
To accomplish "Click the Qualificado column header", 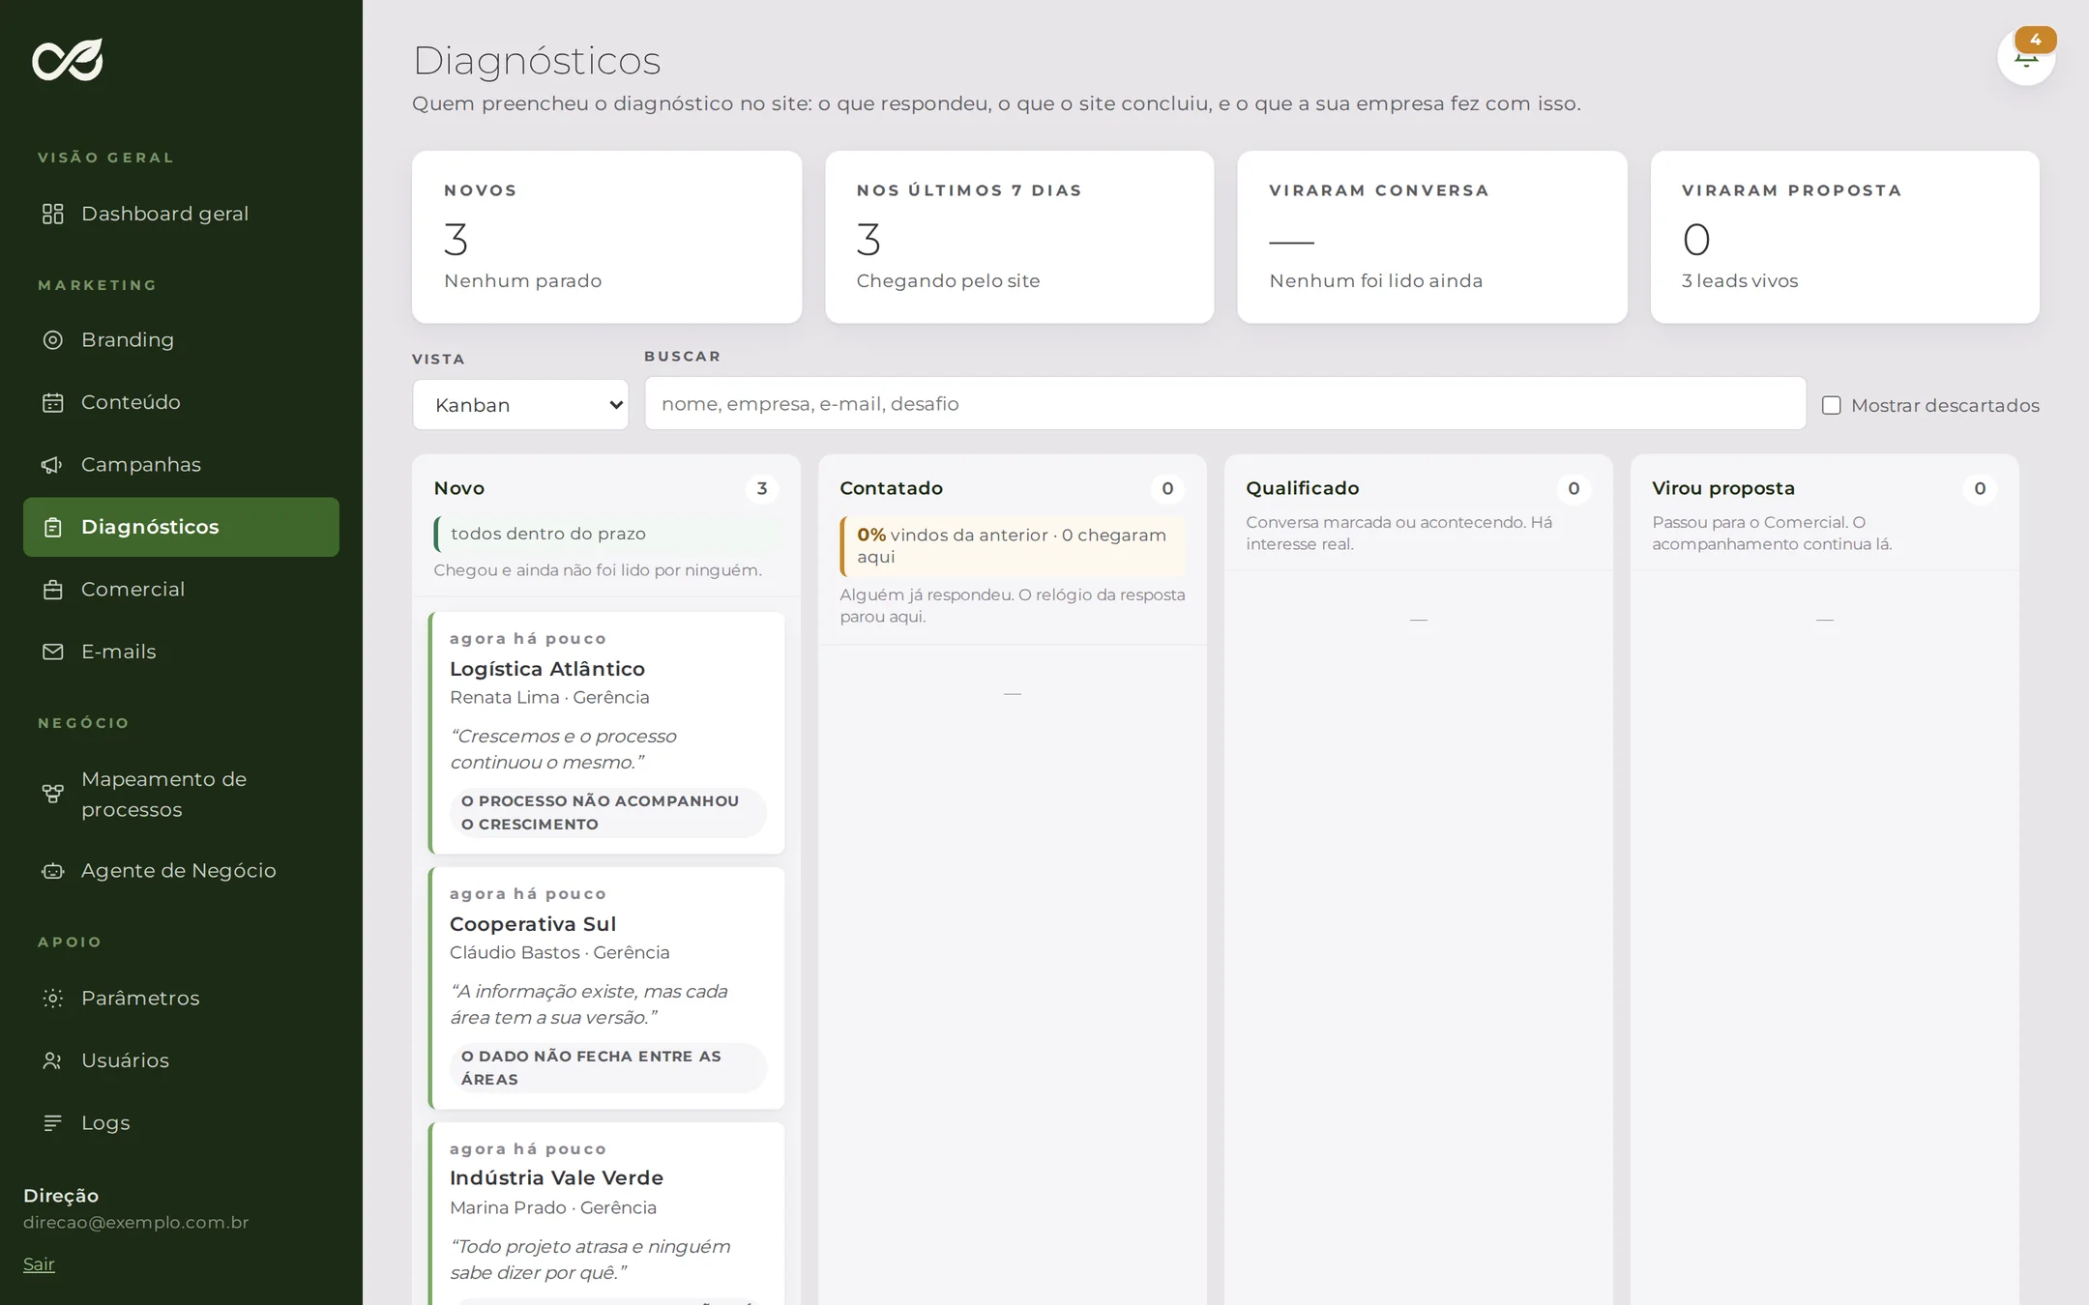I will coord(1303,488).
